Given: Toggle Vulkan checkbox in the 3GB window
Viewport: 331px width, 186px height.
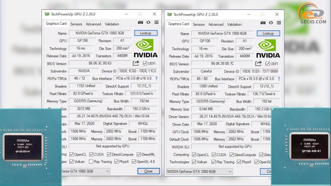Looking at the screenshot, I should tap(71, 162).
